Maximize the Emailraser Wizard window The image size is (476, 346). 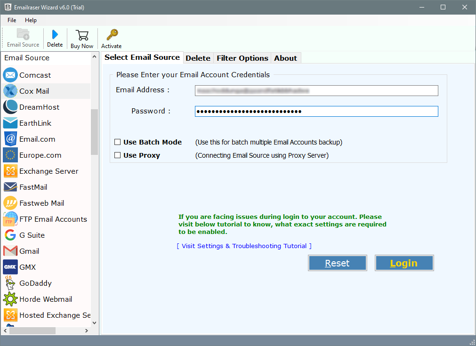443,7
